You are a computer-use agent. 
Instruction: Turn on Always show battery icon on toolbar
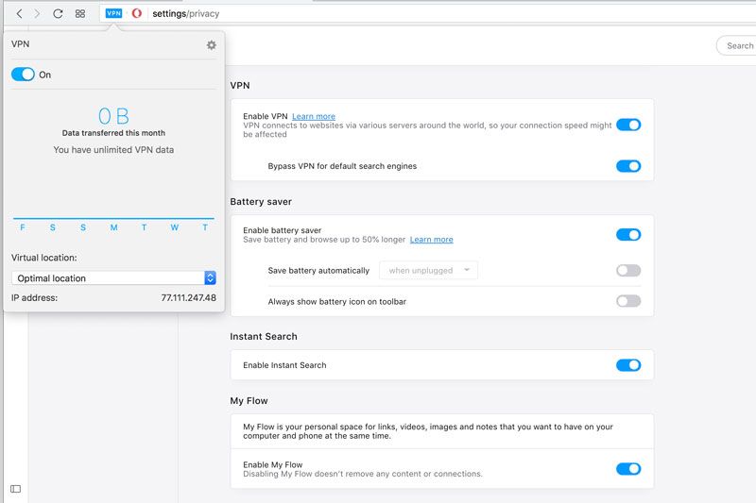628,301
